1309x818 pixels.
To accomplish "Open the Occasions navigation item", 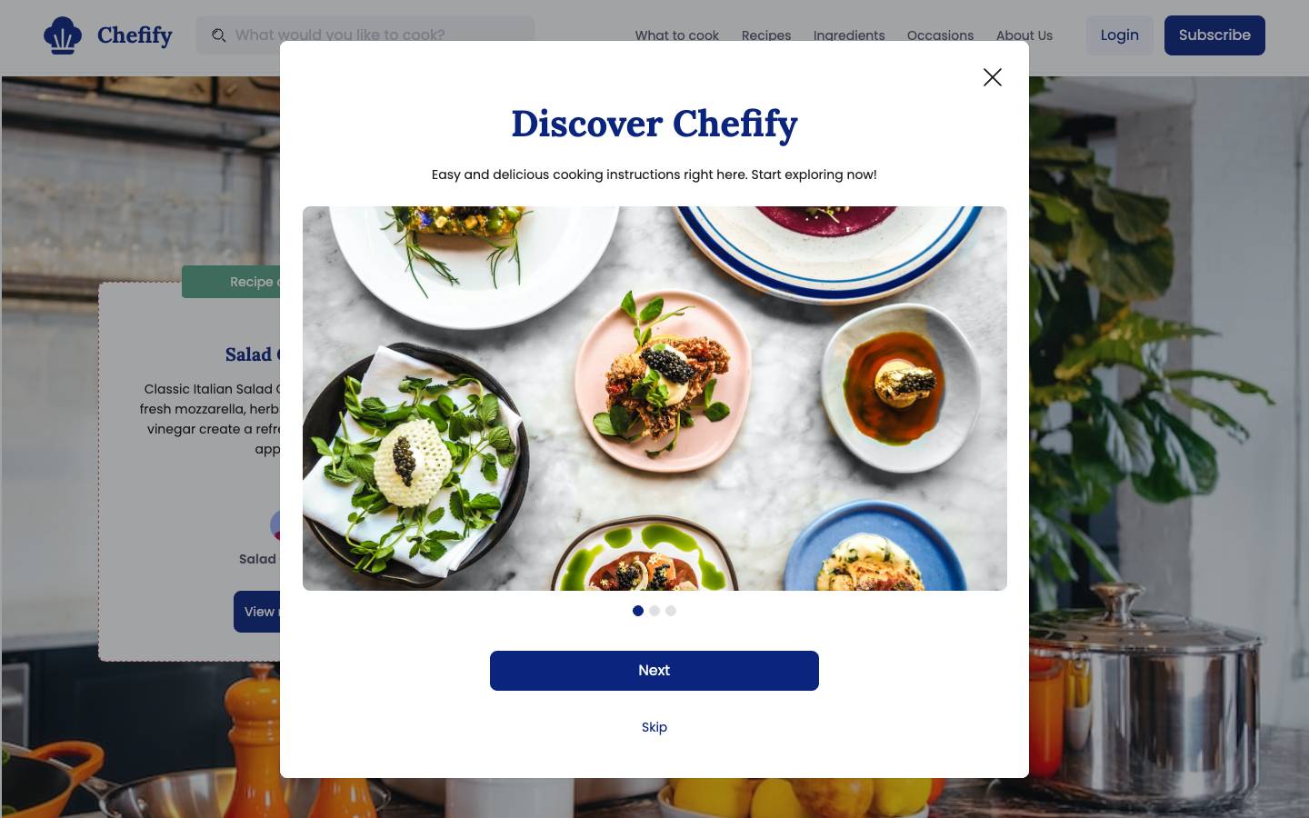I will click(940, 35).
